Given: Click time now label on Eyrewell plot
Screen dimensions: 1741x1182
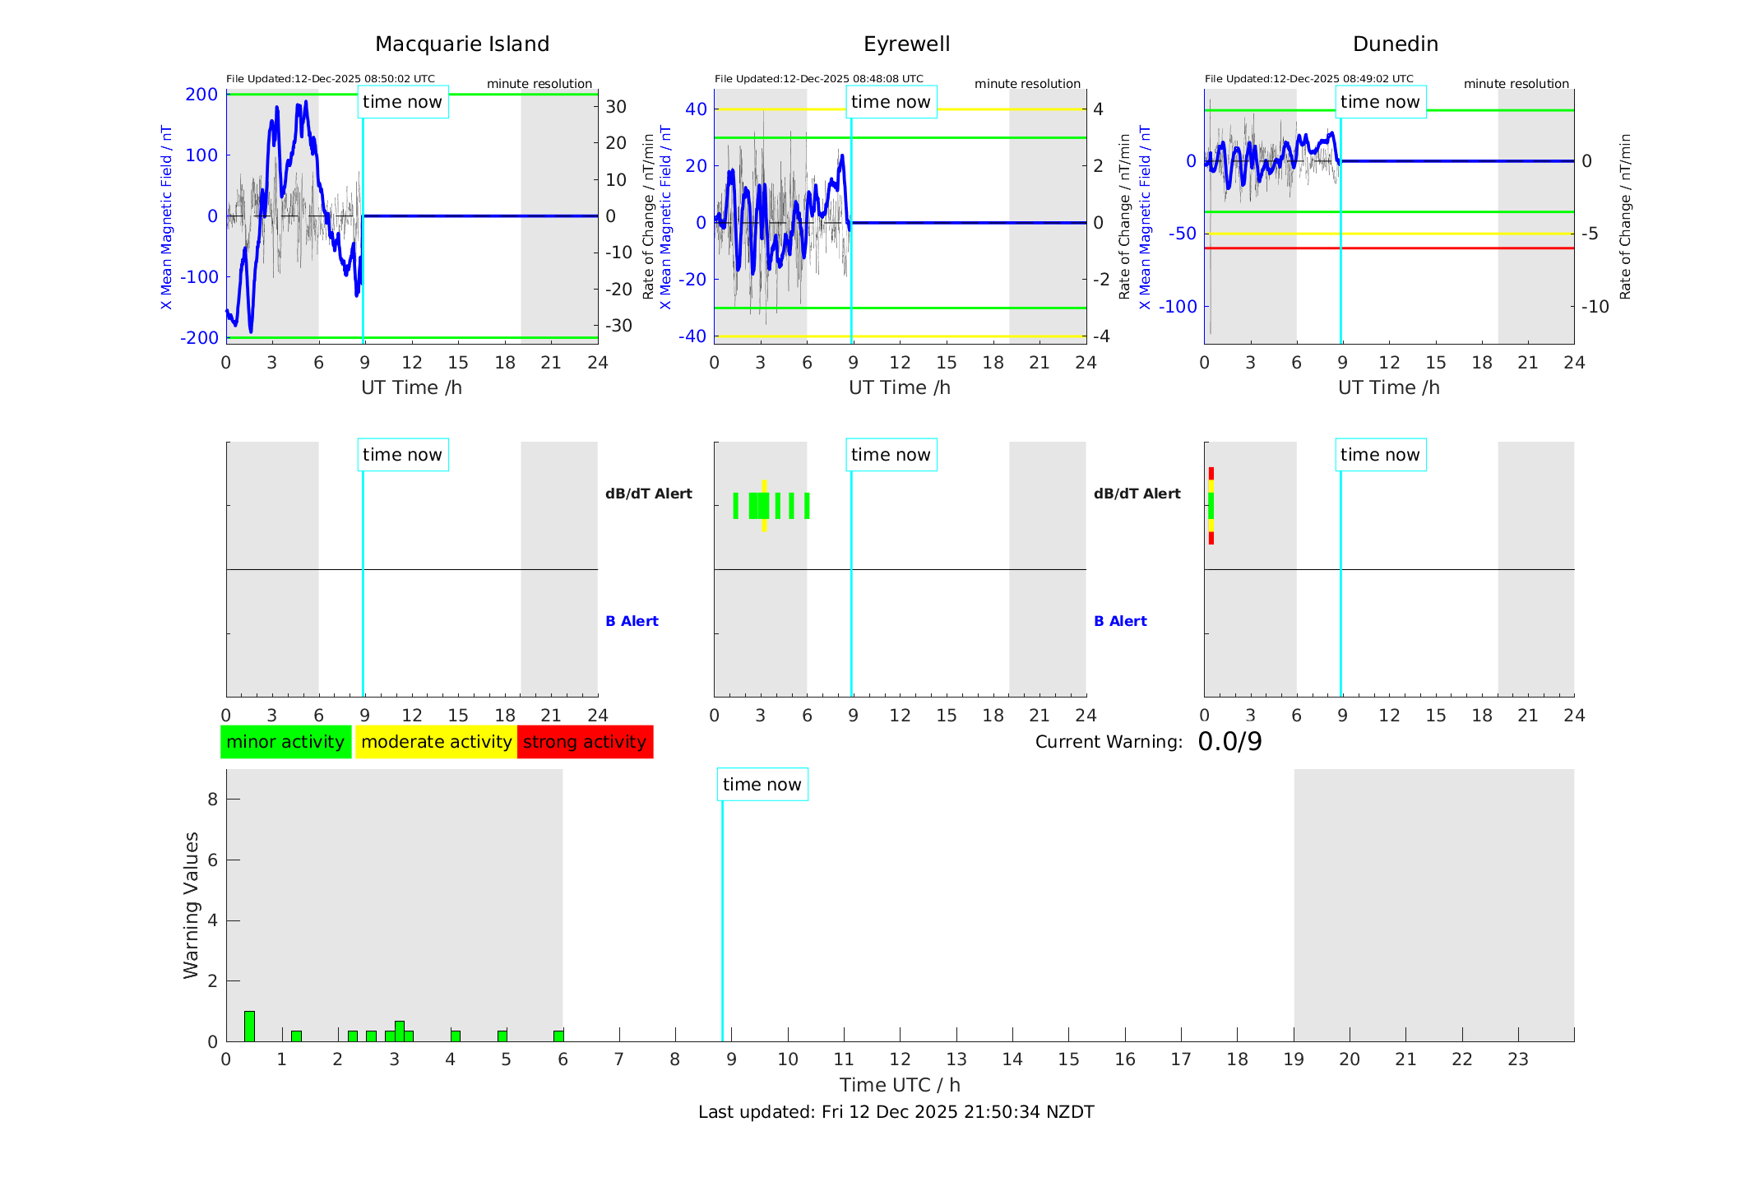Looking at the screenshot, I should [891, 102].
